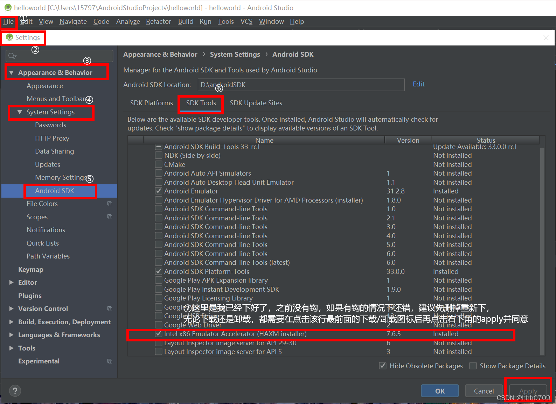Open the Help menu

click(297, 22)
